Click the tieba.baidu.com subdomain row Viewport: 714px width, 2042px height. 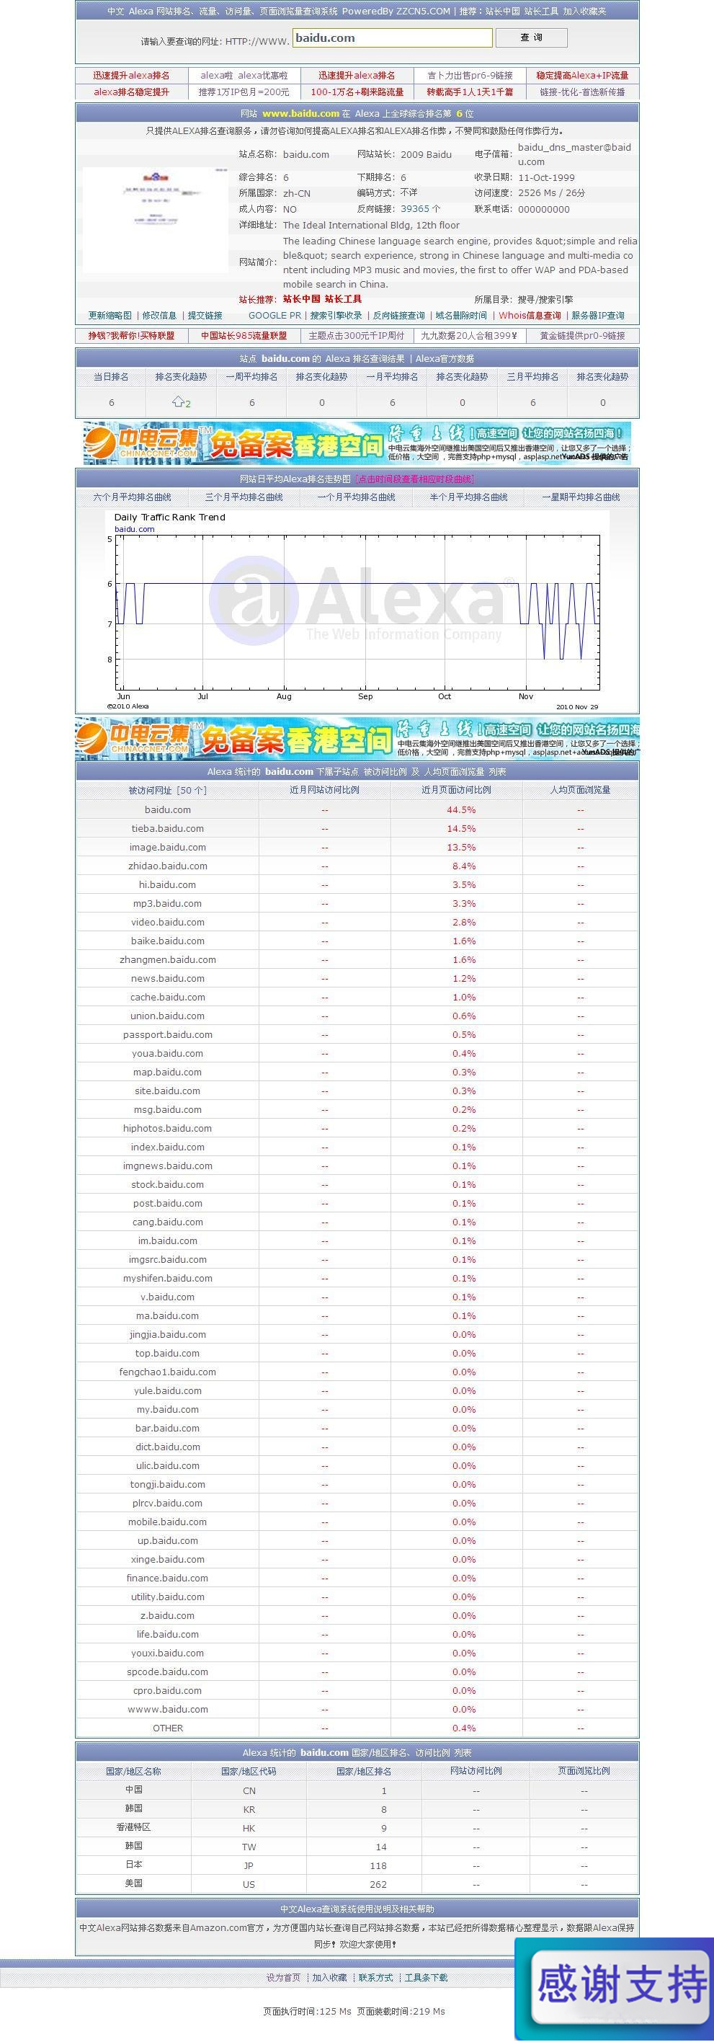coord(357,828)
